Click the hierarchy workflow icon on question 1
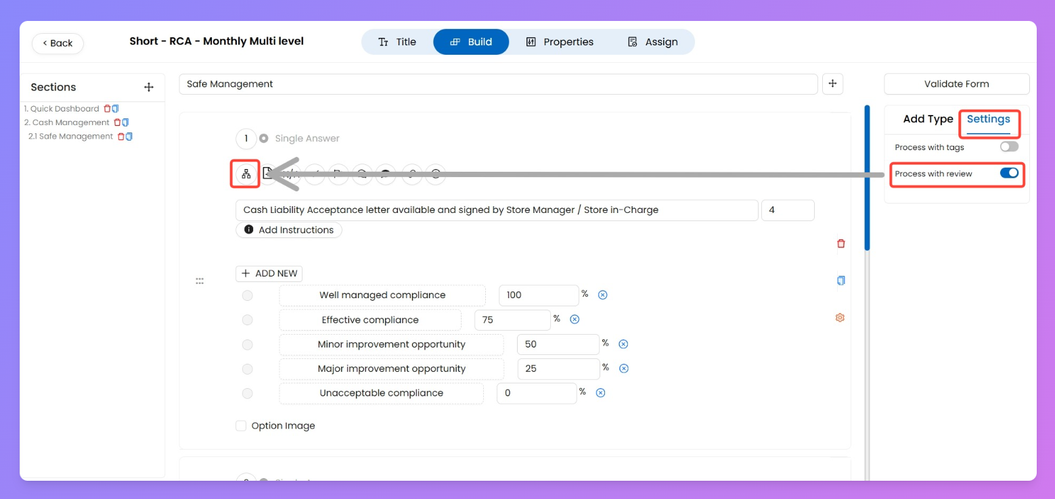The width and height of the screenshot is (1055, 499). click(246, 174)
